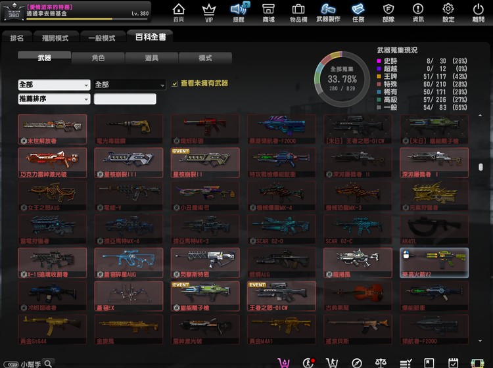Image resolution: width=493 pixels, height=368 pixels.
Task: Switch to the 一般模式 tab
Action: [x=102, y=37]
